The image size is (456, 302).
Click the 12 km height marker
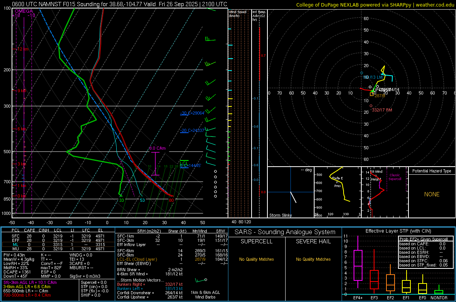point(22,49)
